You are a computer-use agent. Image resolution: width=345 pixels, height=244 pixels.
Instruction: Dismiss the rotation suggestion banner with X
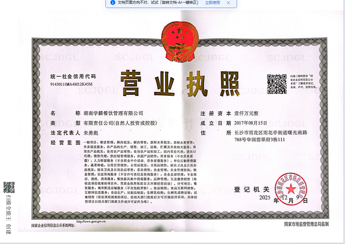click(x=228, y=3)
